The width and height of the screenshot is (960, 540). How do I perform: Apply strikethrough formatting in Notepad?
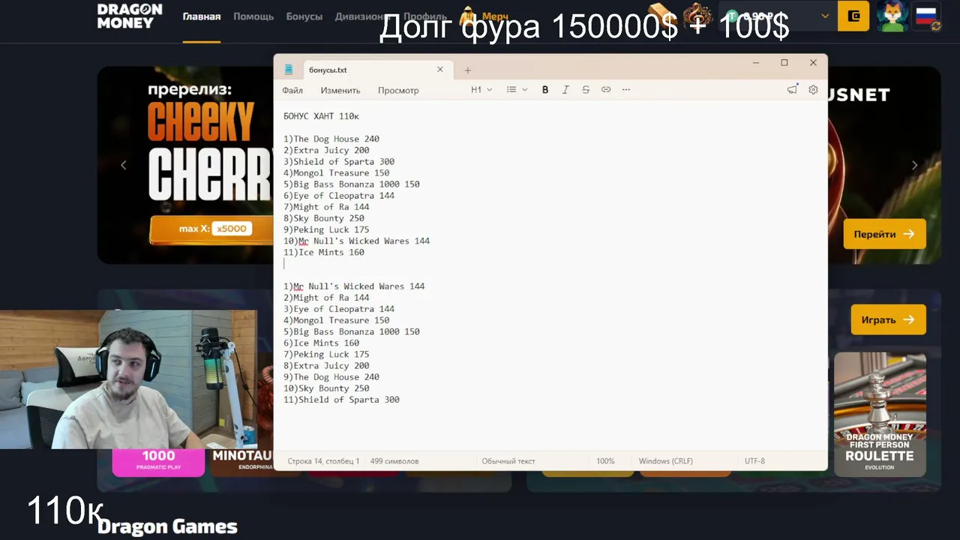point(586,90)
